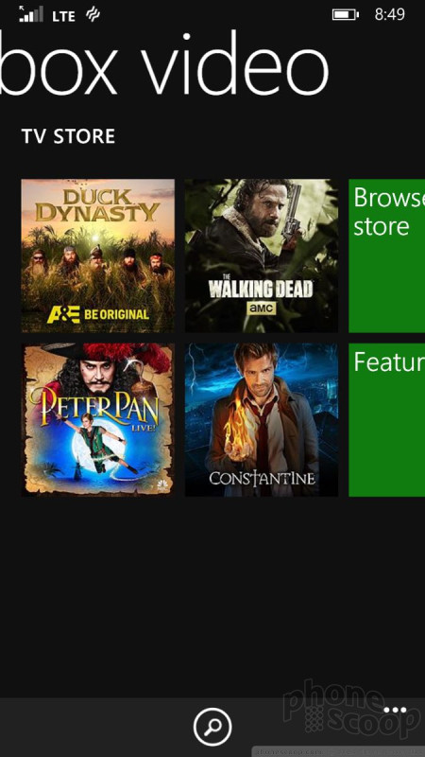This screenshot has height=757, width=425.
Task: Tap the vibrate mode status icon
Action: coord(93,14)
